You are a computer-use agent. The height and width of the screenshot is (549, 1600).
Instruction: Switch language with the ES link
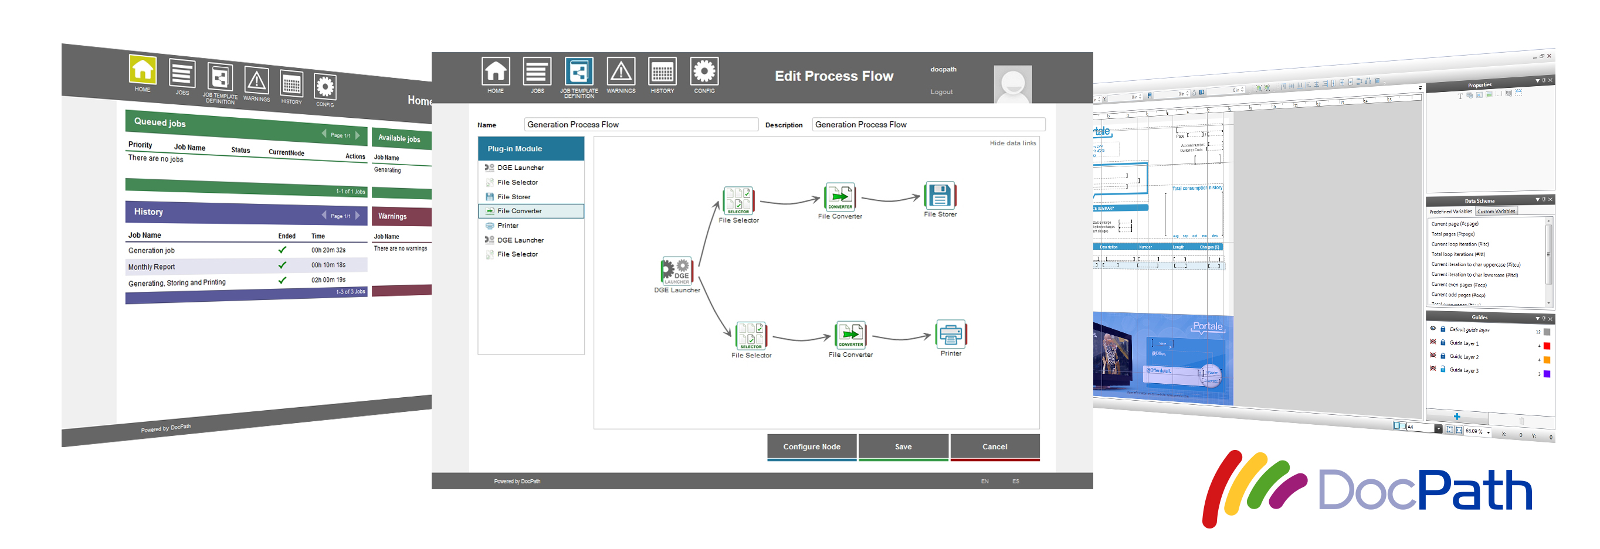click(1015, 482)
